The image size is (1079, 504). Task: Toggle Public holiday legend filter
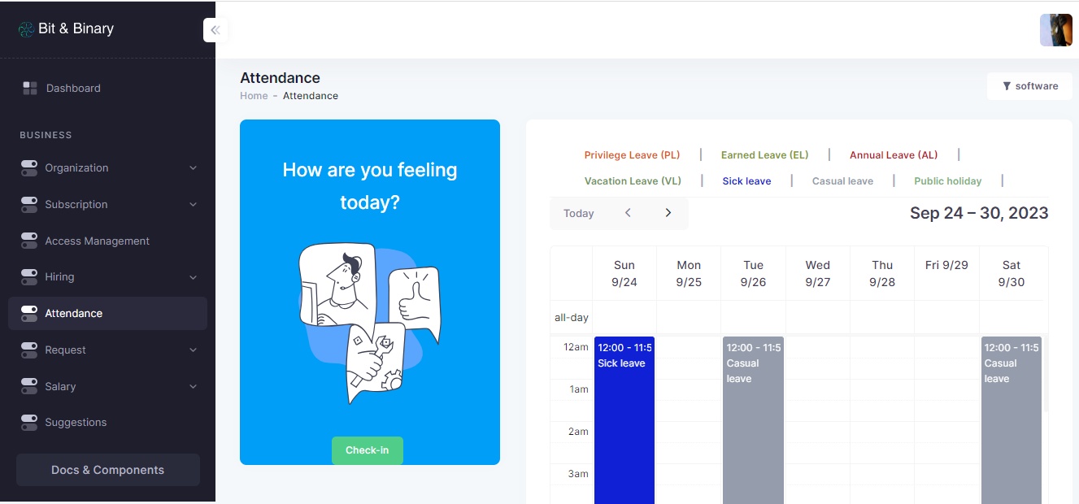[x=947, y=181]
